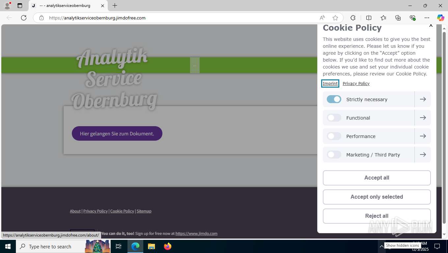Screen dimensions: 448x253
Task: Open the Read aloud icon
Action: (x=322, y=18)
